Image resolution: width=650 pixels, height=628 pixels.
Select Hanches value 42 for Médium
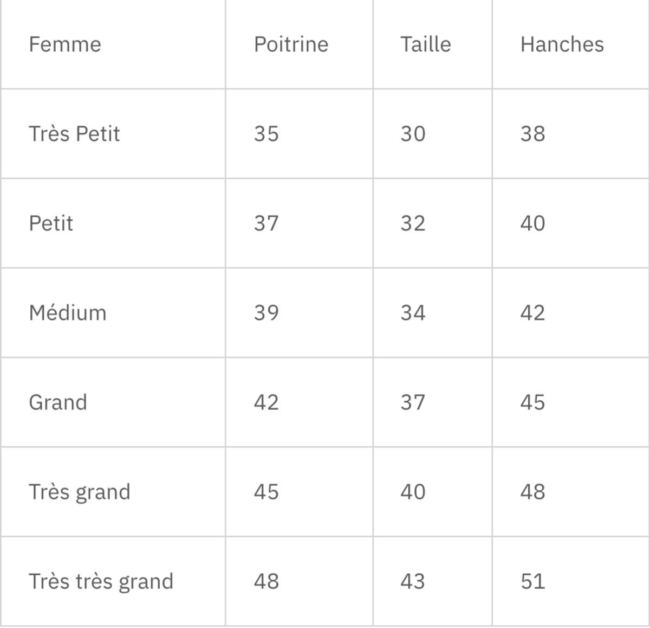pyautogui.click(x=532, y=313)
